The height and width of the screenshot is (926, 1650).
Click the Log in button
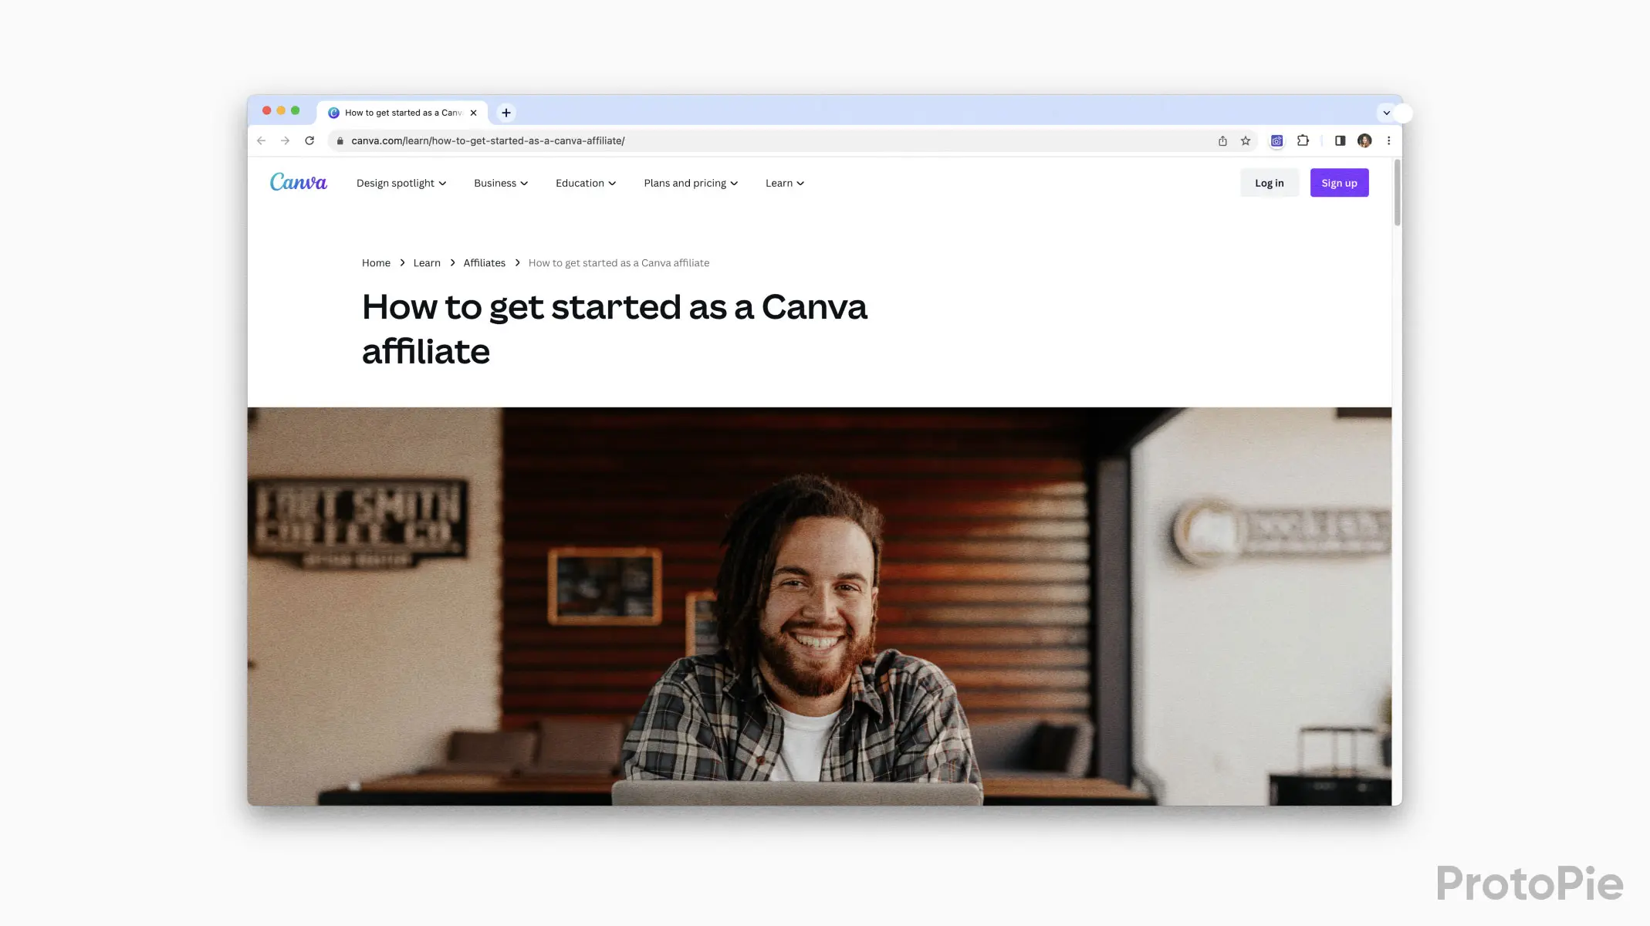pos(1269,183)
